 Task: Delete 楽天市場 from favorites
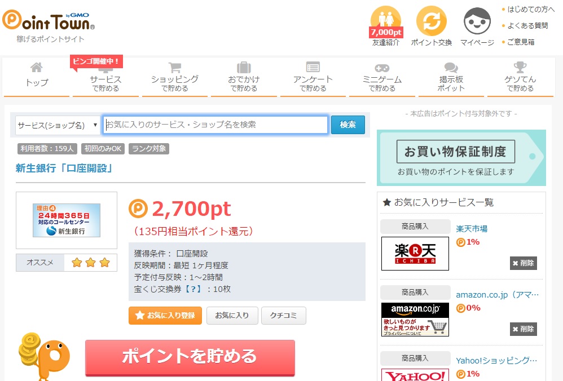point(523,263)
